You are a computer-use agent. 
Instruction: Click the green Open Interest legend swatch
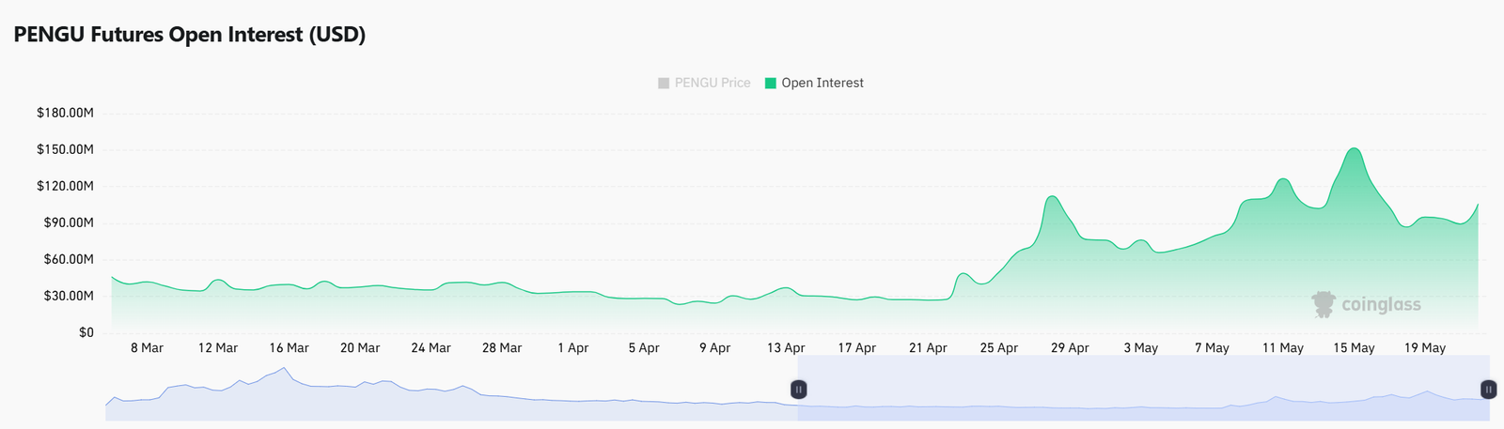pos(771,83)
